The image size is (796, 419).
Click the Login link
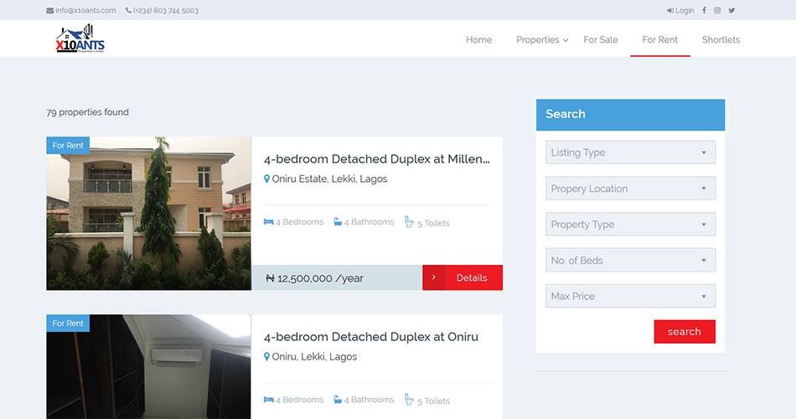tap(680, 11)
